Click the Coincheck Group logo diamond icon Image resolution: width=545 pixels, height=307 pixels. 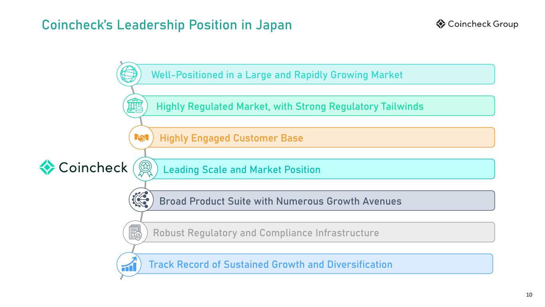[x=440, y=24]
